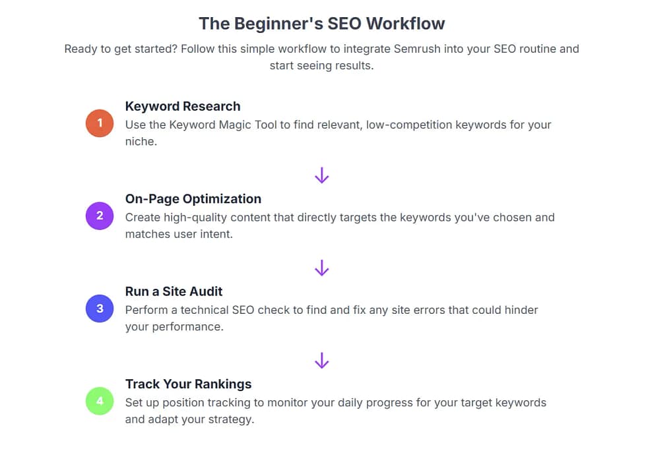Click the "Ready to get started?" intro text
The width and height of the screenshot is (648, 449).
coord(119,49)
